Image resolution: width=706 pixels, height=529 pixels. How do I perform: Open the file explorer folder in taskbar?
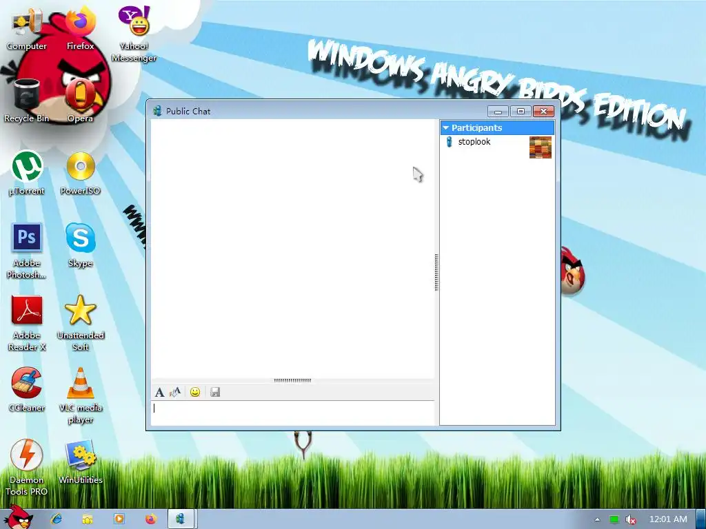point(88,519)
